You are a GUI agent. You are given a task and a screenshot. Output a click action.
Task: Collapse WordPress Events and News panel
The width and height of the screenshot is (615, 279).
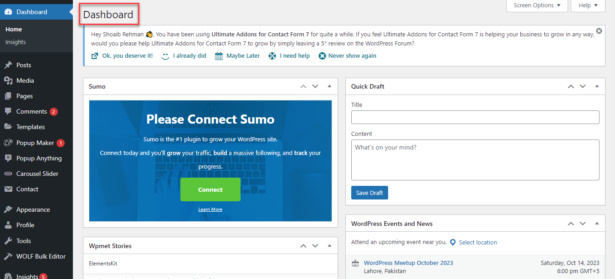click(597, 224)
